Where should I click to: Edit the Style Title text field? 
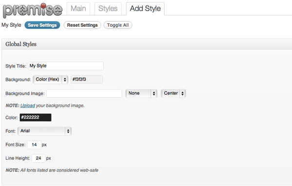66,66
